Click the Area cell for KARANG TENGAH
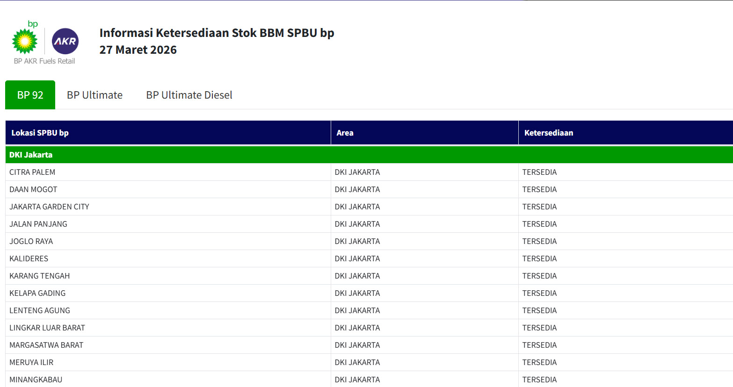733x387 pixels. (357, 276)
